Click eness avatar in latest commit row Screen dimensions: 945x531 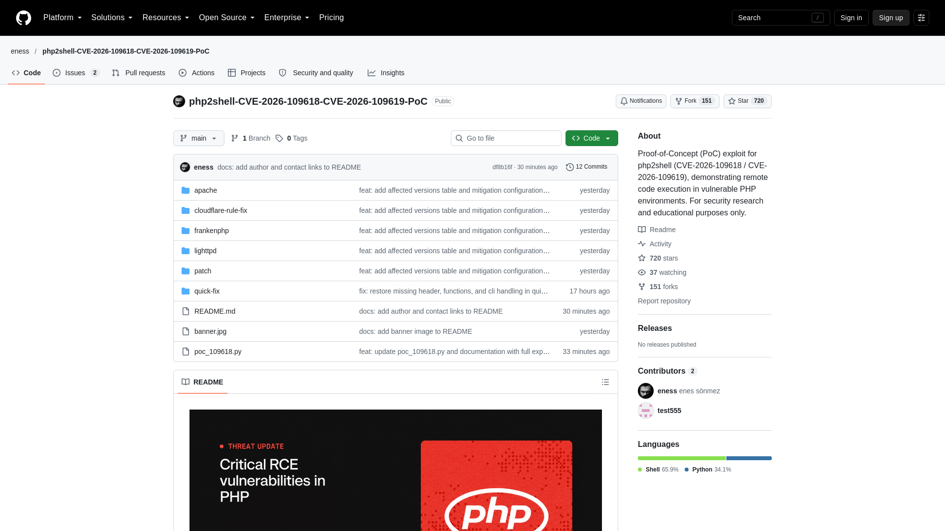pos(185,167)
